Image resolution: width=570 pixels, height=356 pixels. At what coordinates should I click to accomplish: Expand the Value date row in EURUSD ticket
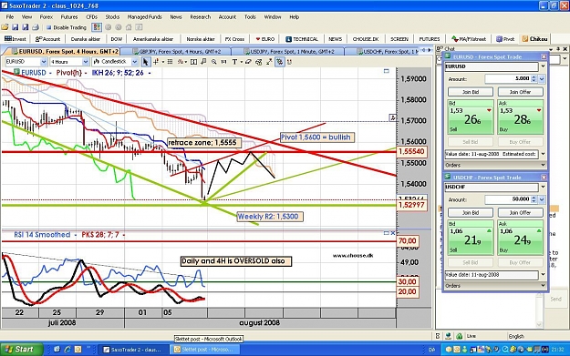(x=543, y=154)
